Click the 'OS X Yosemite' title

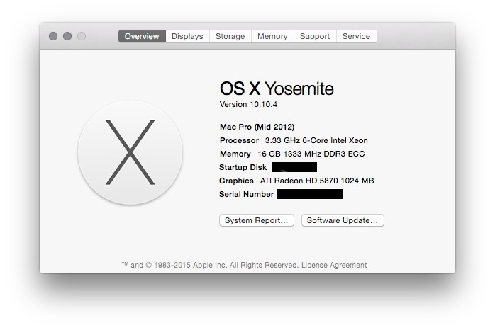[x=277, y=89]
